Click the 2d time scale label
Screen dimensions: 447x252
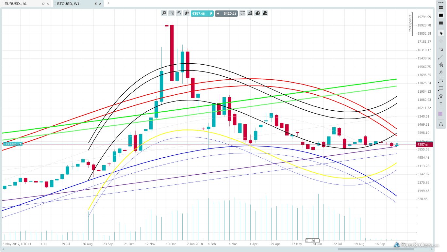coord(313,241)
